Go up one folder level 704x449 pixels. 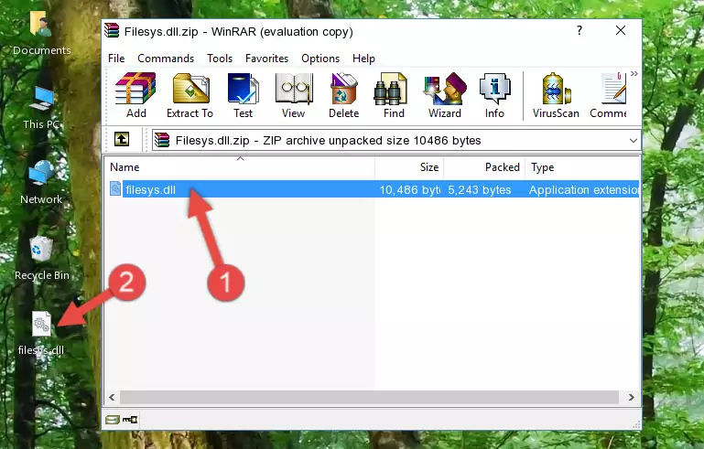[x=122, y=140]
